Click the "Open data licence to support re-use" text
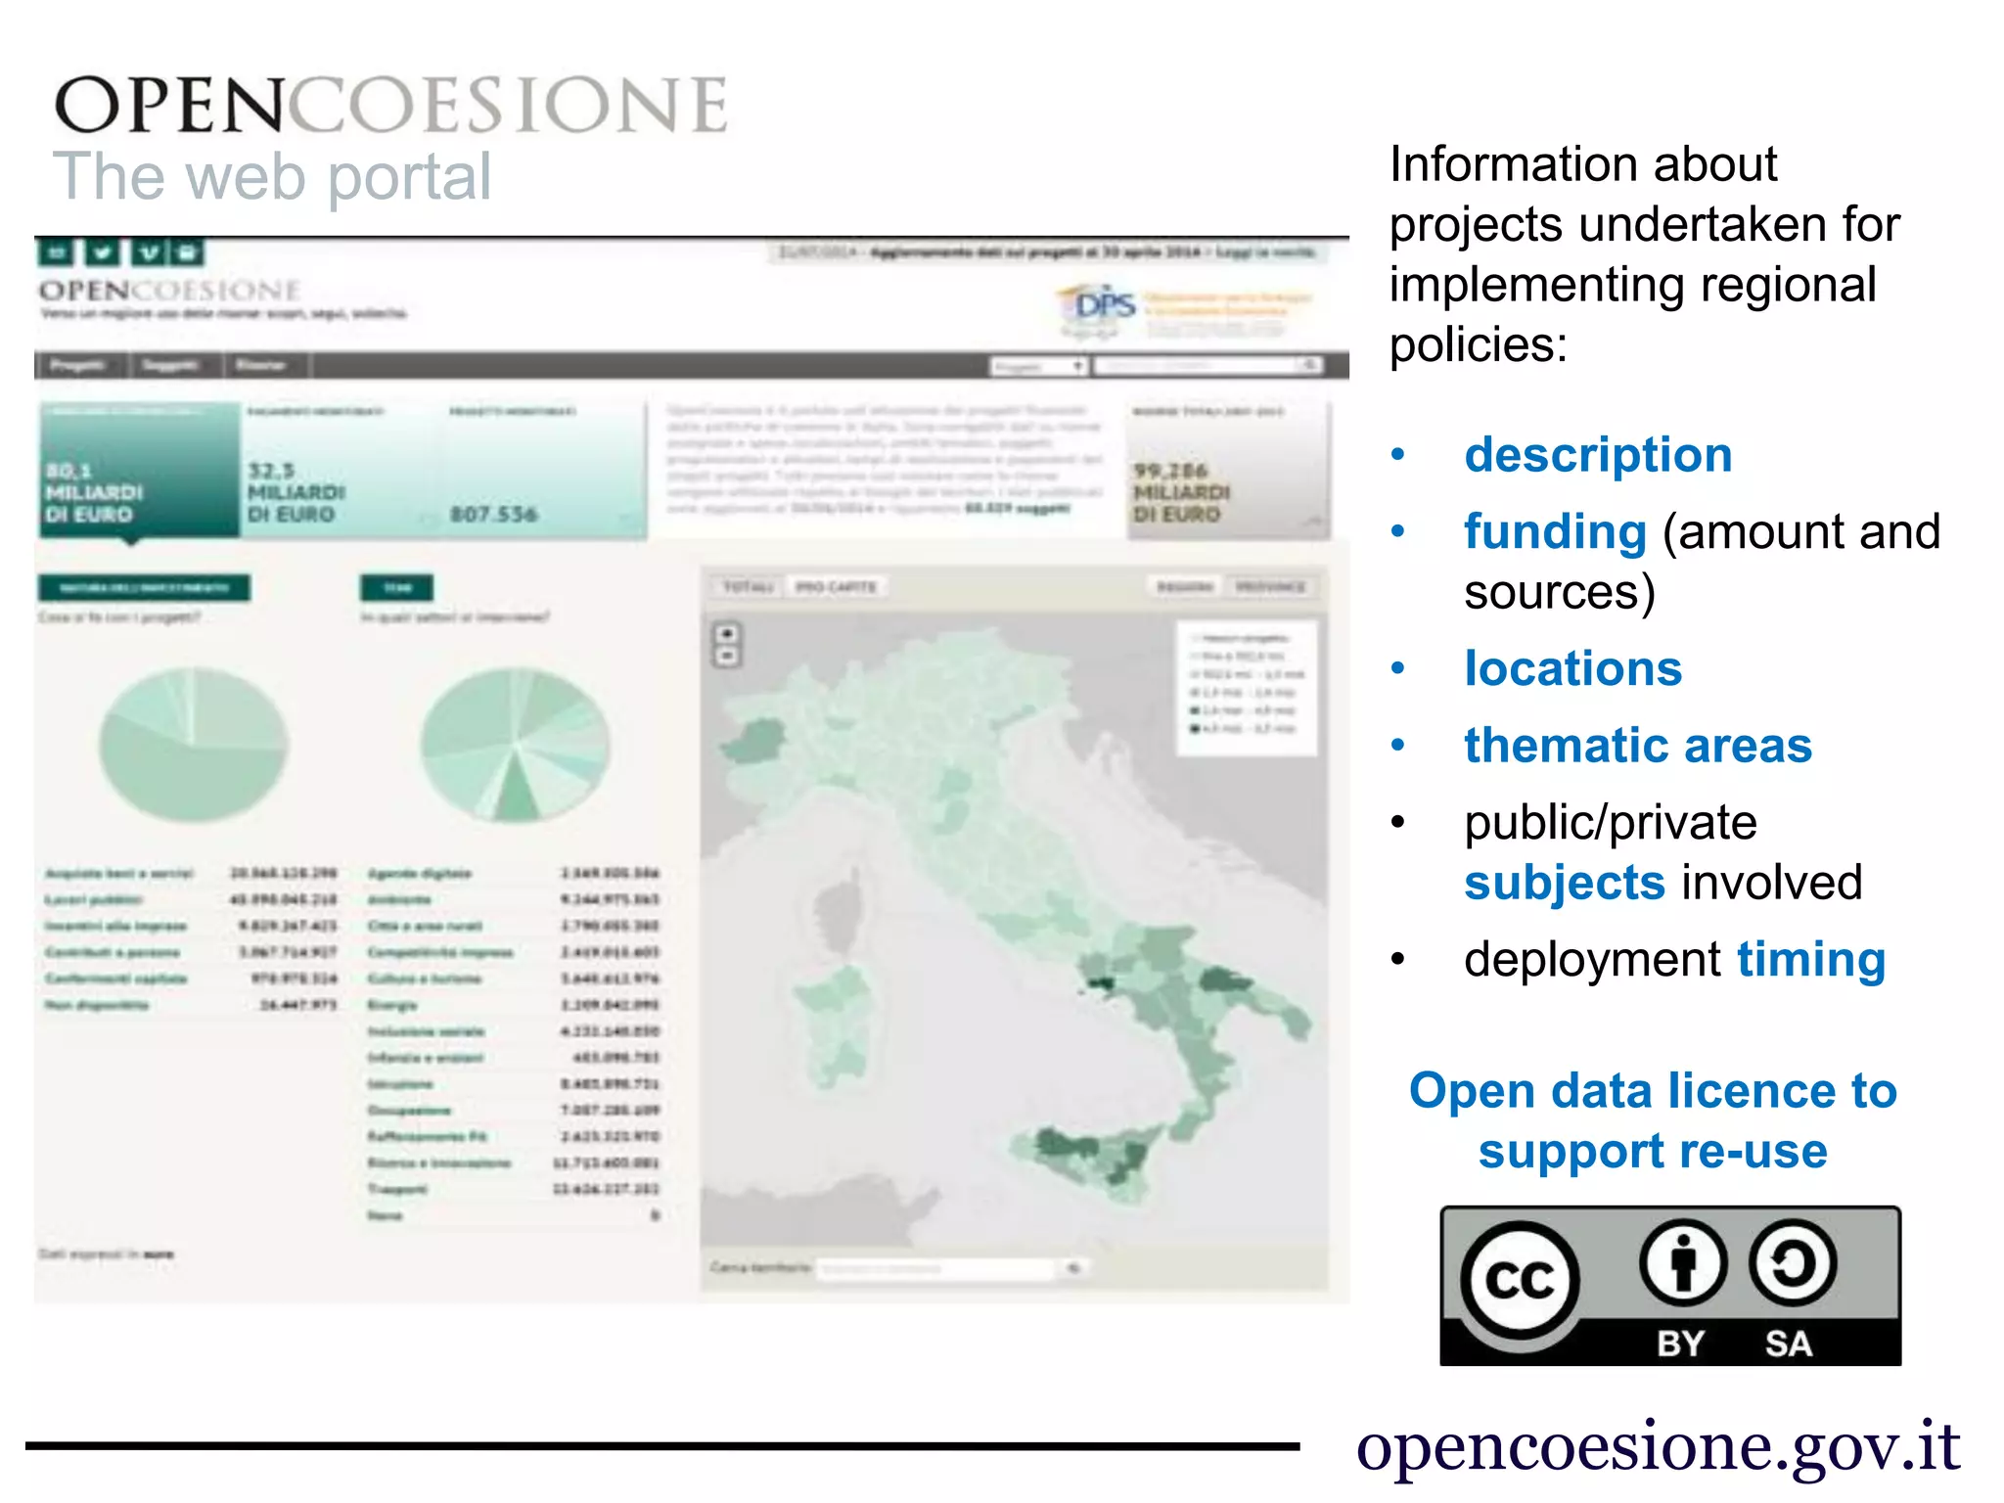The image size is (2004, 1503). (1654, 1120)
